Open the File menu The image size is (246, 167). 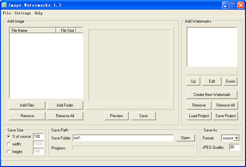point(7,13)
